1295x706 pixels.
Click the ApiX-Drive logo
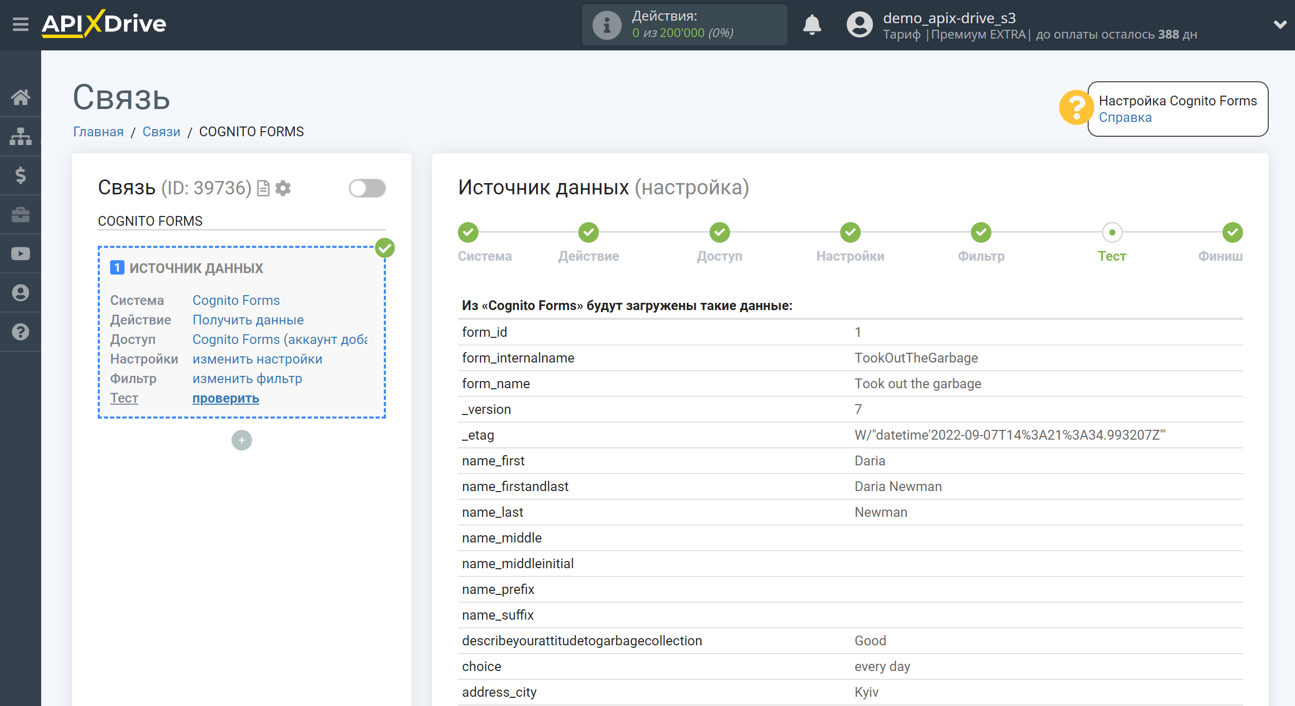click(x=104, y=24)
